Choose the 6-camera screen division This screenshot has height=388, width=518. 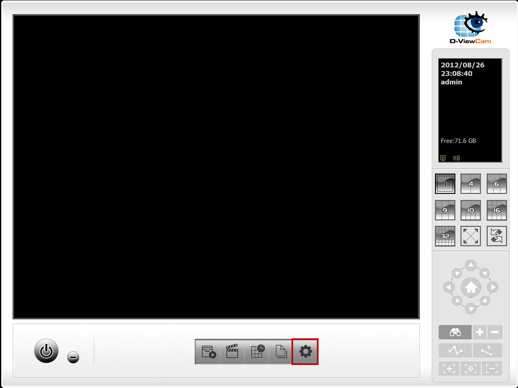497,184
